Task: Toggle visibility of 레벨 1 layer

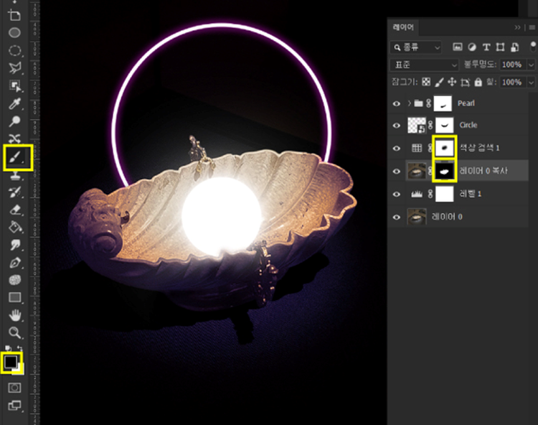Action: (396, 194)
